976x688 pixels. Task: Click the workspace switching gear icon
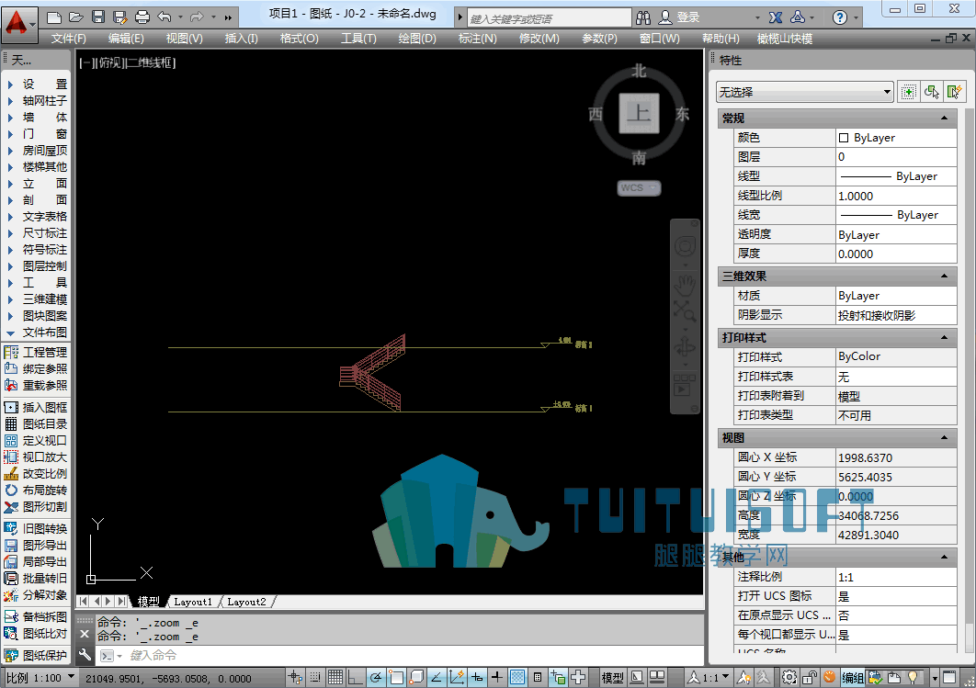click(789, 677)
